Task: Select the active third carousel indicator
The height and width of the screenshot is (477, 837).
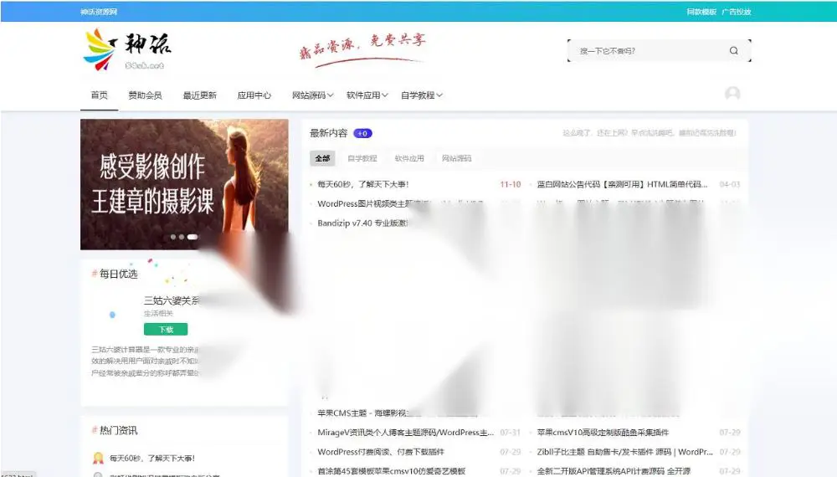Action: [x=193, y=237]
